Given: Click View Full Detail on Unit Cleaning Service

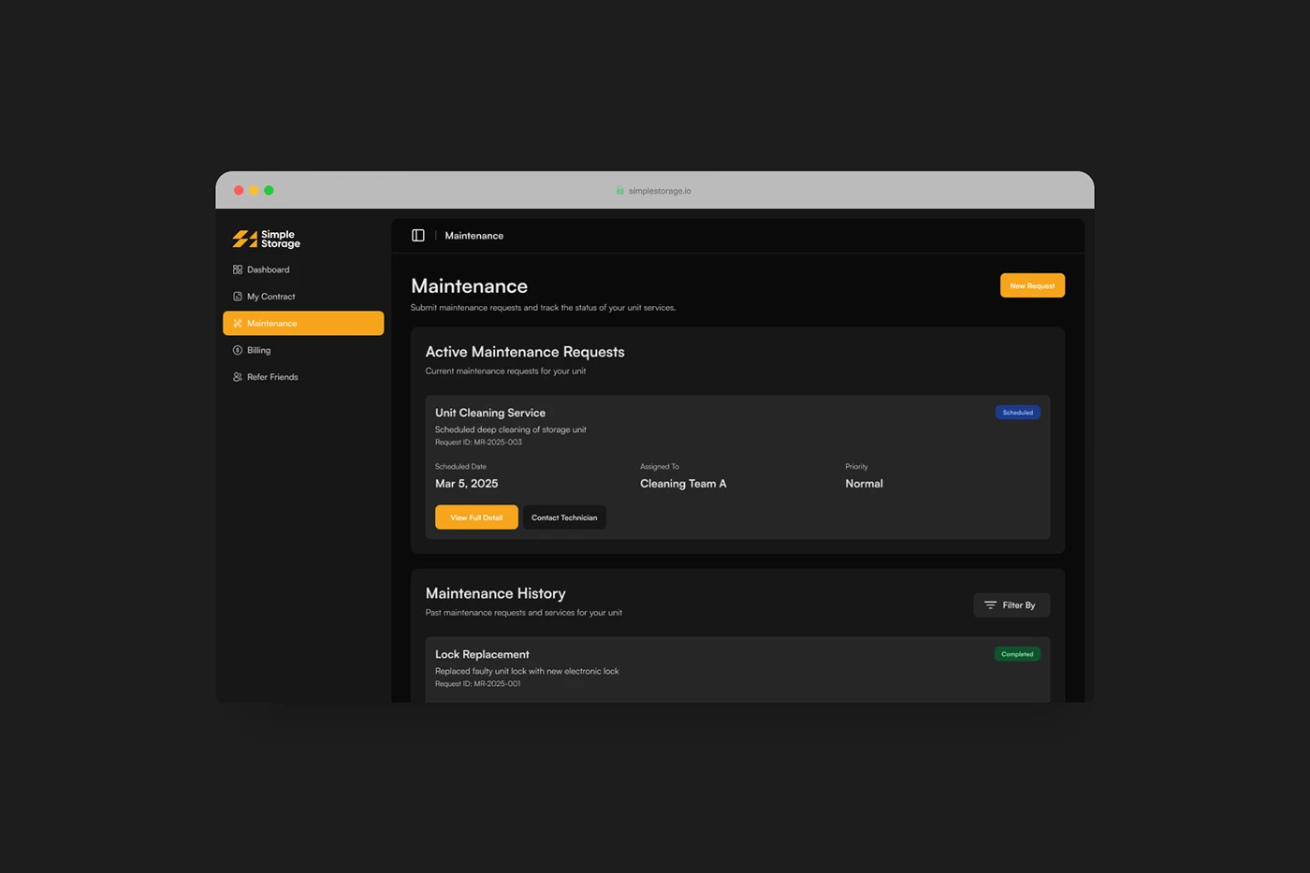Looking at the screenshot, I should pos(476,517).
